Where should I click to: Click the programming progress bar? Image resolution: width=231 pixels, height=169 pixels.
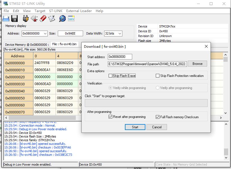point(146,103)
